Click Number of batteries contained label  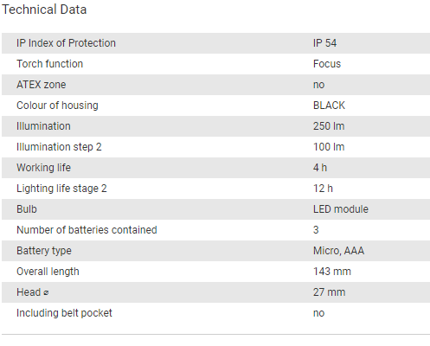click(x=87, y=230)
